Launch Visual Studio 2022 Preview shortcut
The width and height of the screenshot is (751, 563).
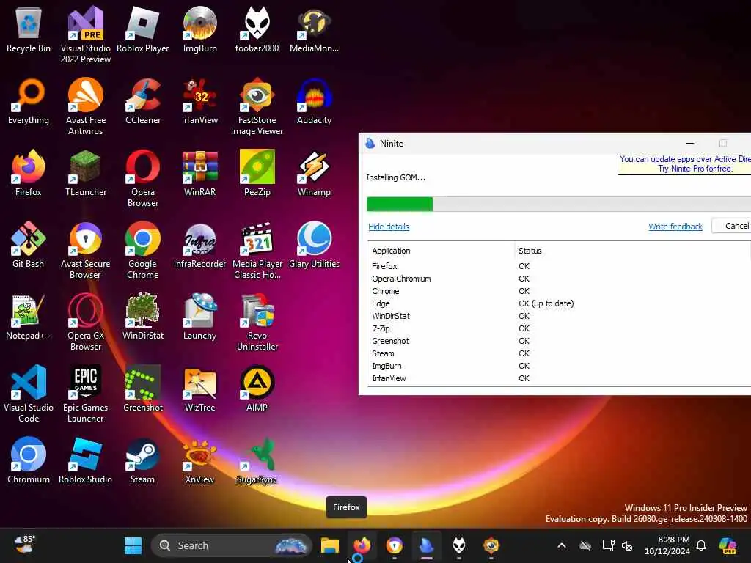[85, 34]
